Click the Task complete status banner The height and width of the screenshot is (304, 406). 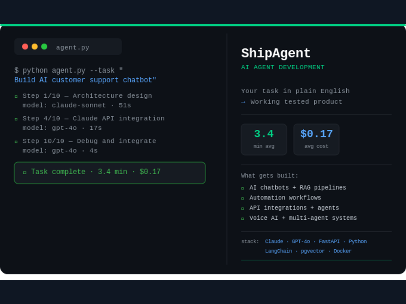click(x=110, y=172)
